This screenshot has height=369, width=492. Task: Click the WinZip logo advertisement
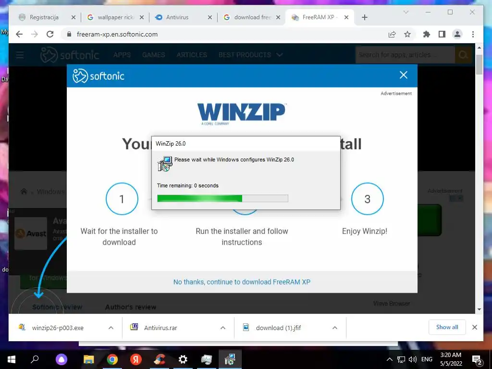(242, 113)
